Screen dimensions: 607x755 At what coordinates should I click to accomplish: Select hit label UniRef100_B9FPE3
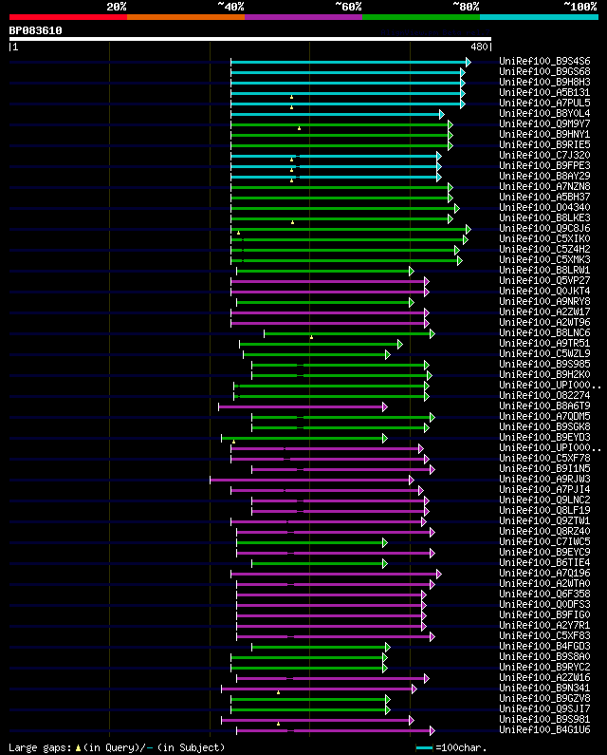click(544, 165)
